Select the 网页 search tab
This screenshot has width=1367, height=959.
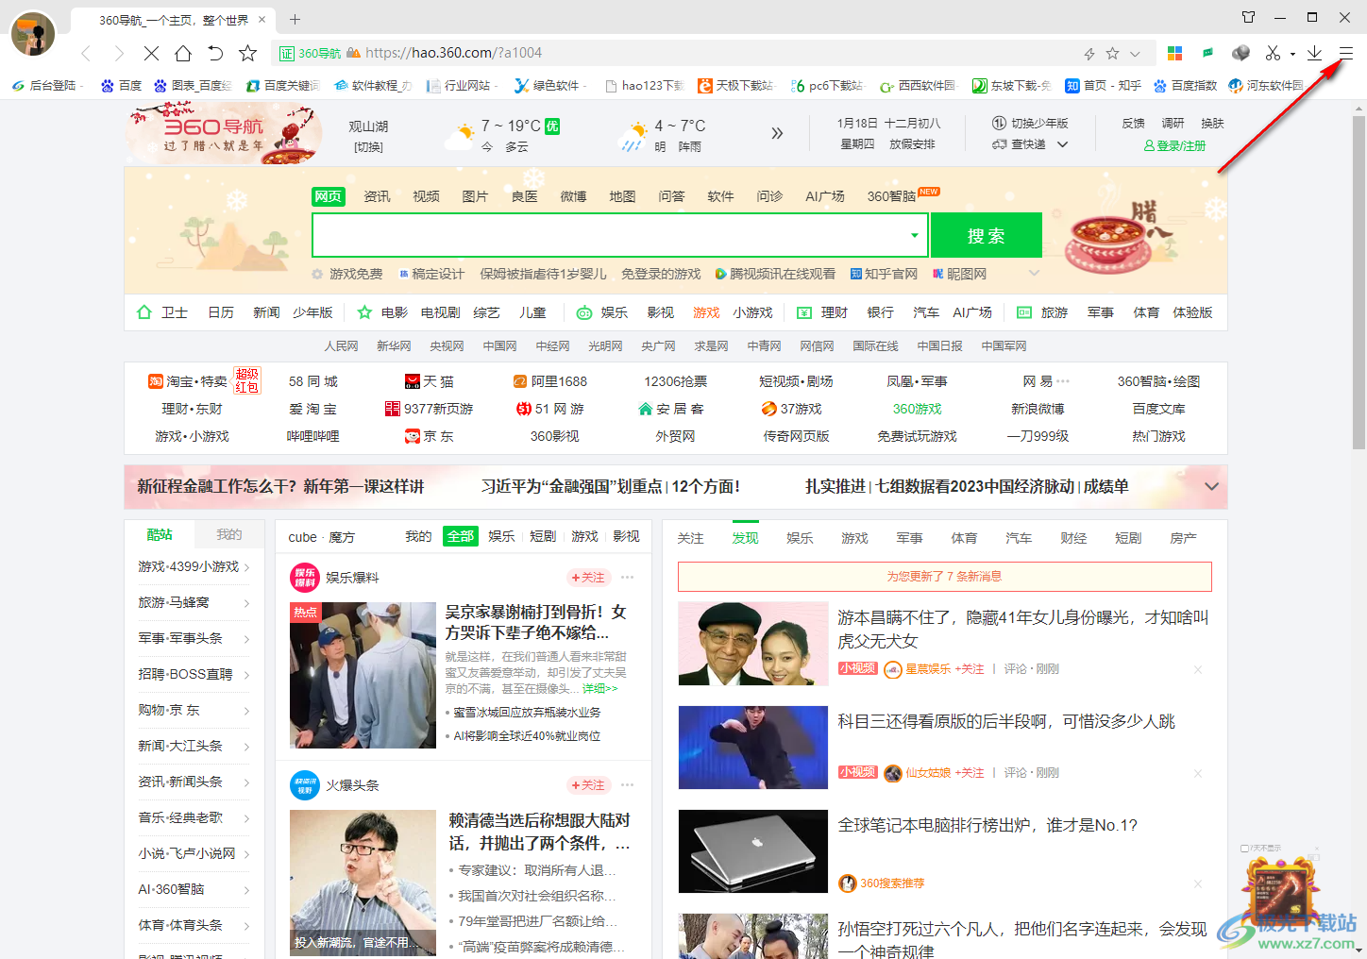329,196
